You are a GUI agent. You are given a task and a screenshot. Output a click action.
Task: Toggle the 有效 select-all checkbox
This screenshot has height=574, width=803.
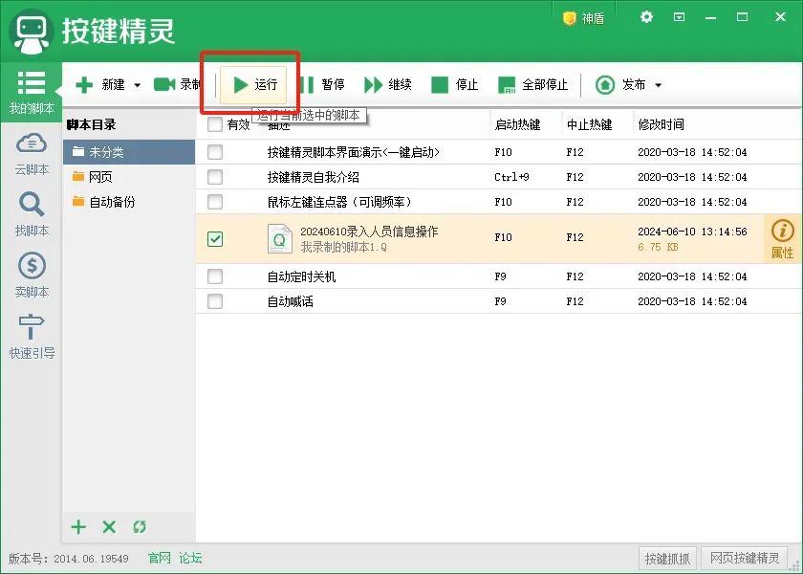215,124
